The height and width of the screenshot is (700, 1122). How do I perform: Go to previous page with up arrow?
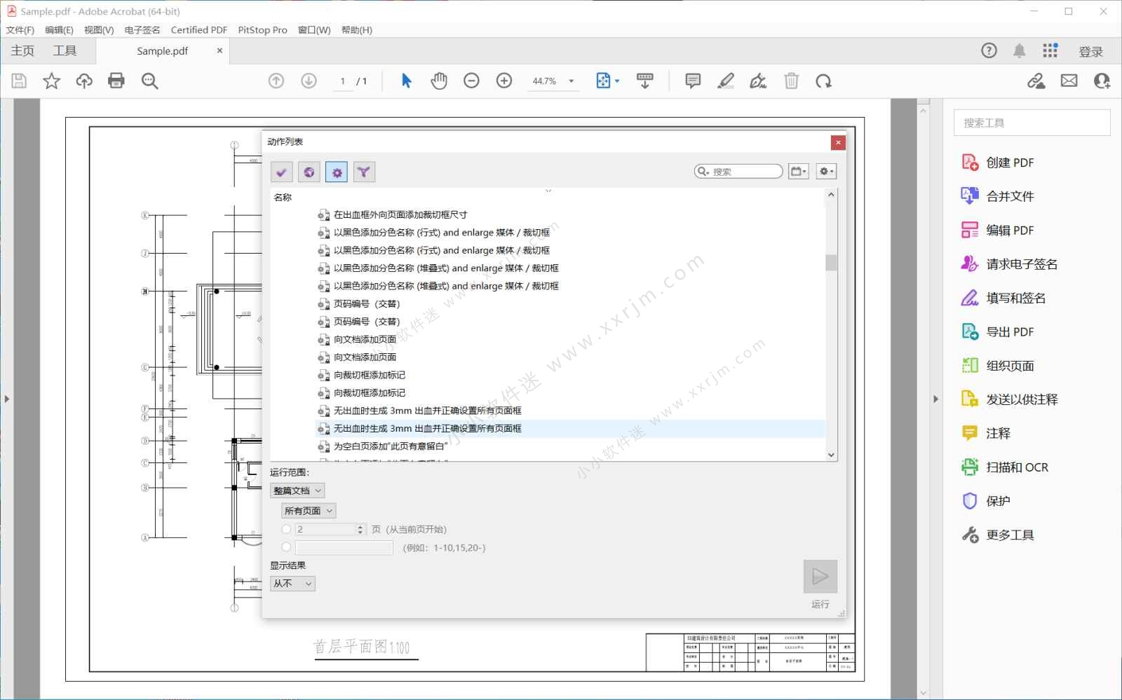[276, 81]
